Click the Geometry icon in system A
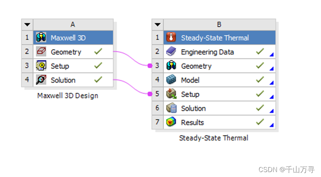 pyautogui.click(x=41, y=51)
